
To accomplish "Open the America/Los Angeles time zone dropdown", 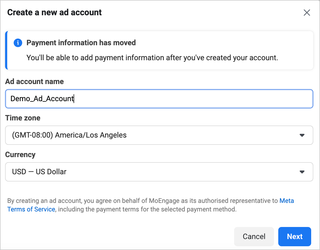I will coord(159,135).
